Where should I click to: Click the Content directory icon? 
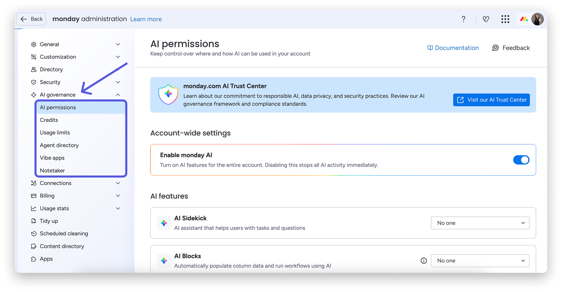[34, 246]
